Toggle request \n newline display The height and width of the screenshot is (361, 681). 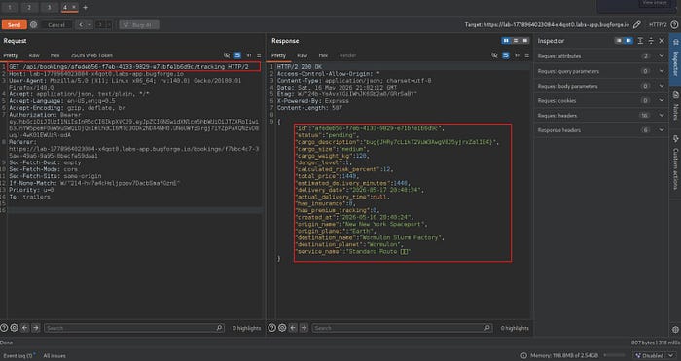(x=249, y=55)
